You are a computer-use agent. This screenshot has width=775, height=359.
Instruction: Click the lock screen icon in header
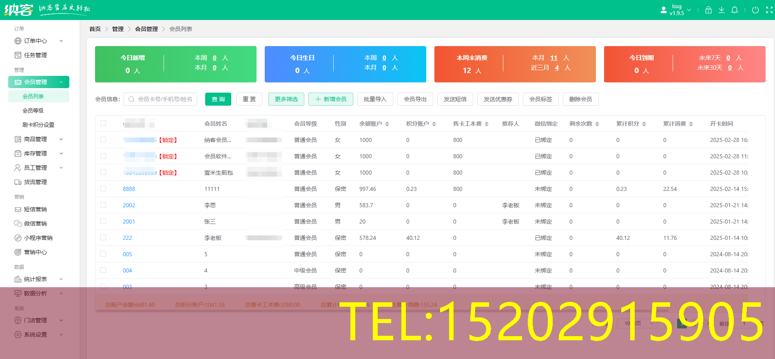coord(709,10)
